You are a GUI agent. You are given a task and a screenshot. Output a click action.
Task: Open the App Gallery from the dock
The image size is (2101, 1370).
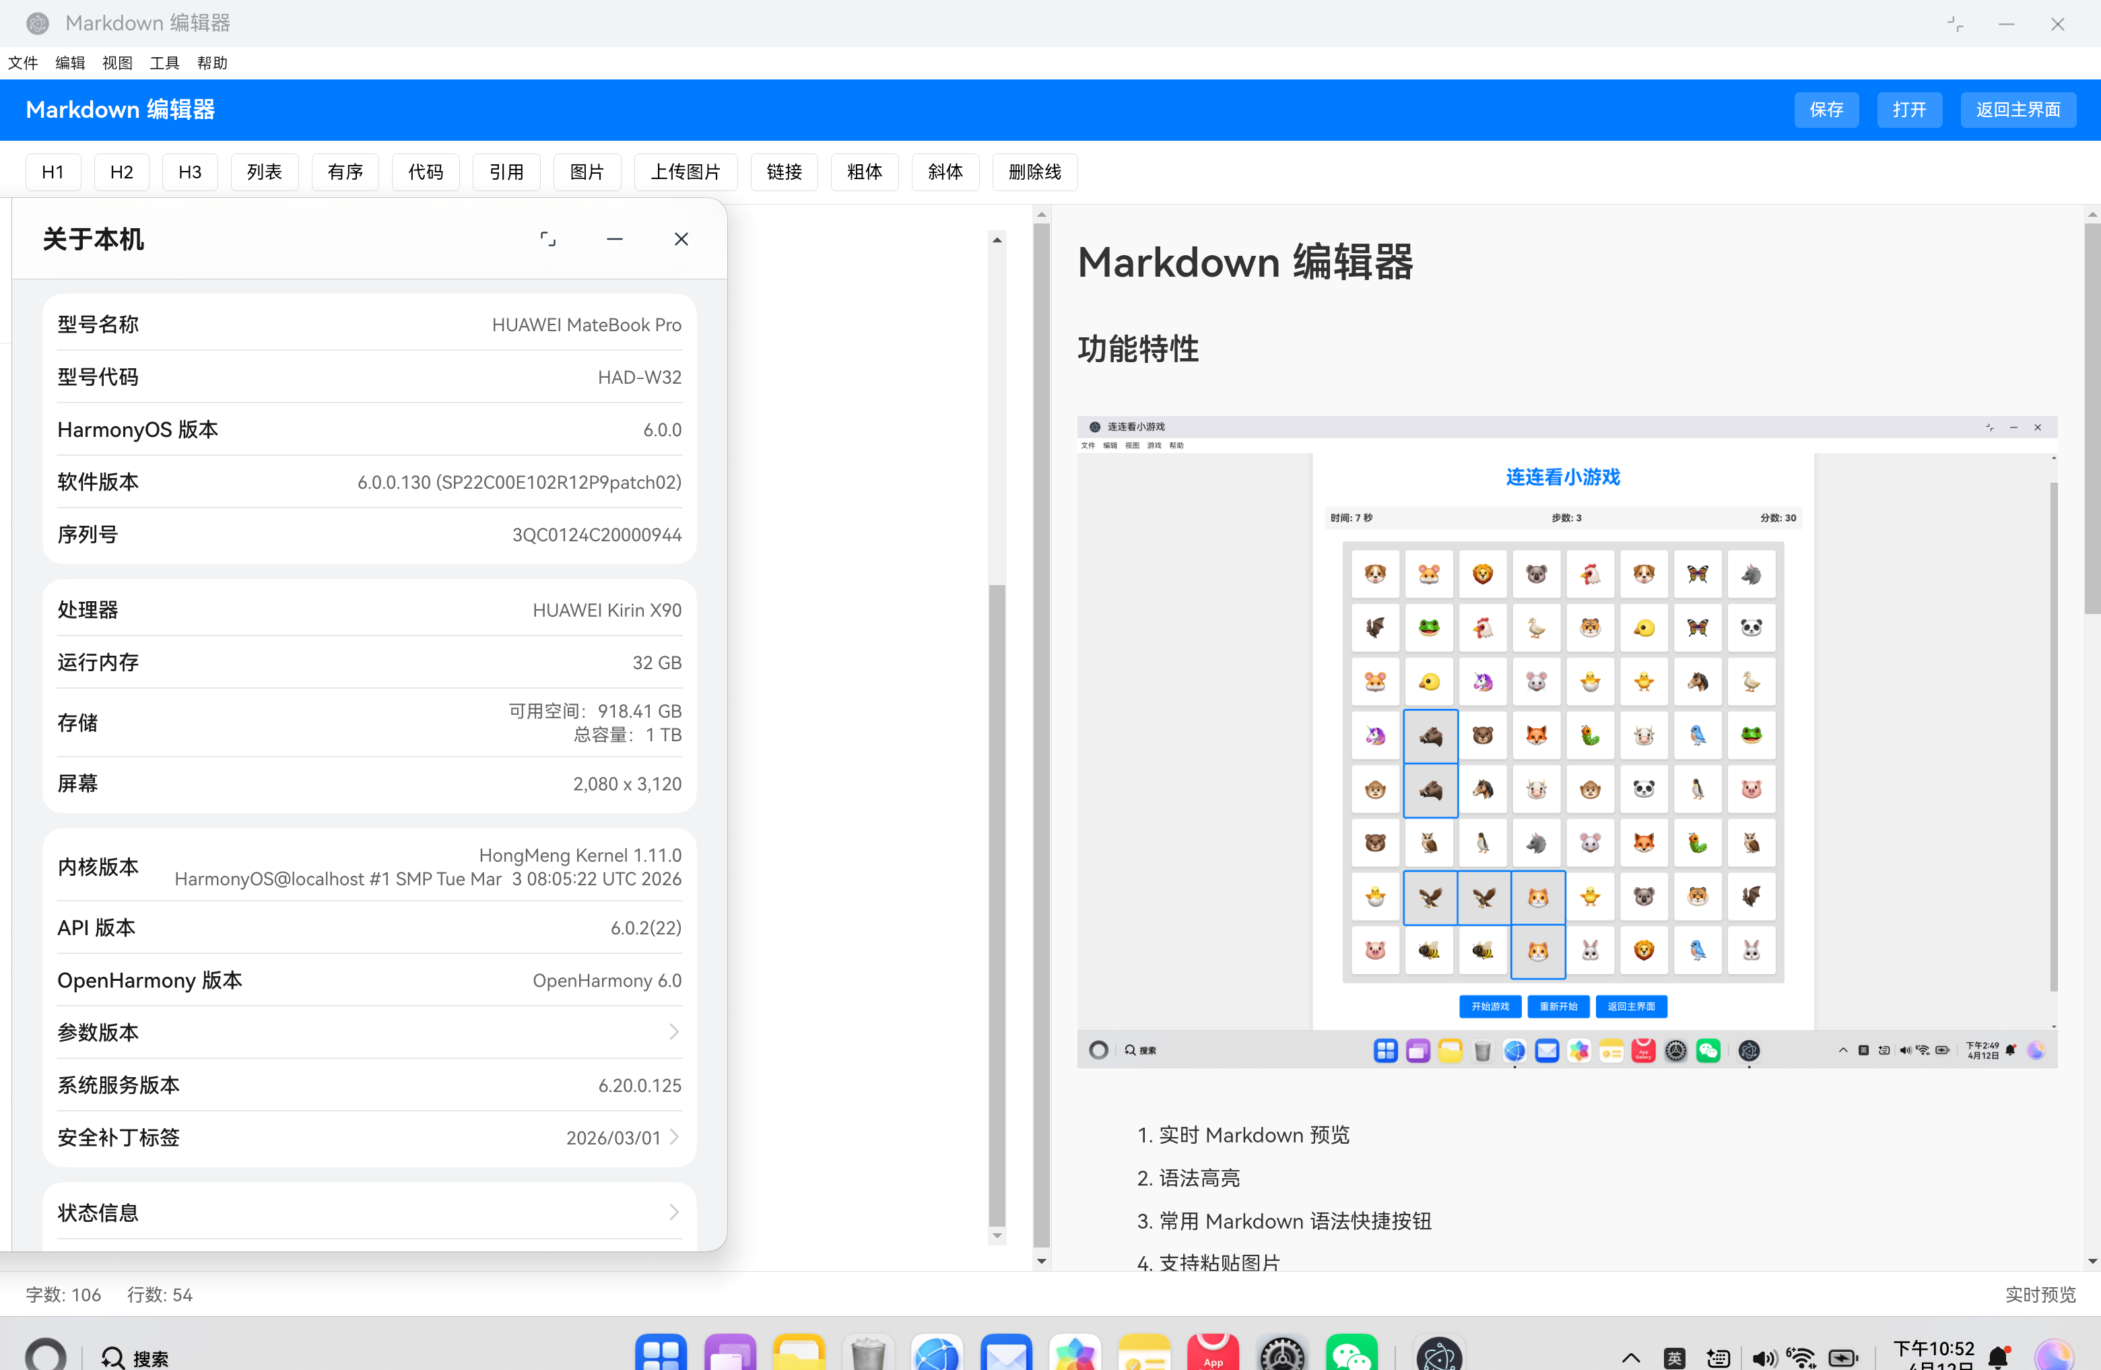click(1213, 1355)
